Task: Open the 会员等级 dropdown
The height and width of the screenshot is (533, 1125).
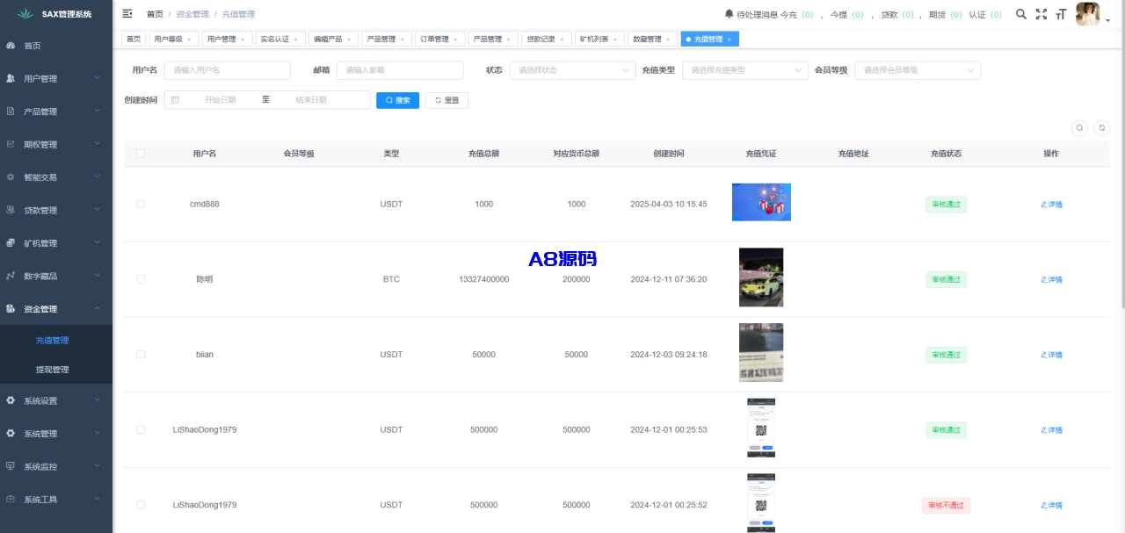Action: (918, 70)
